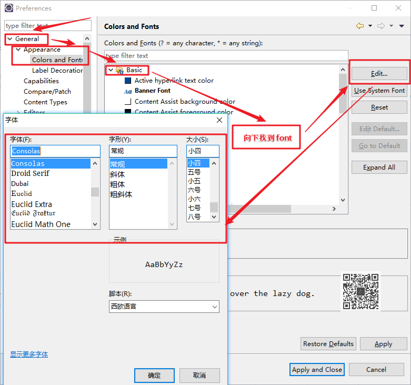Click the Edit... button
The height and width of the screenshot is (385, 411).
pyautogui.click(x=379, y=73)
